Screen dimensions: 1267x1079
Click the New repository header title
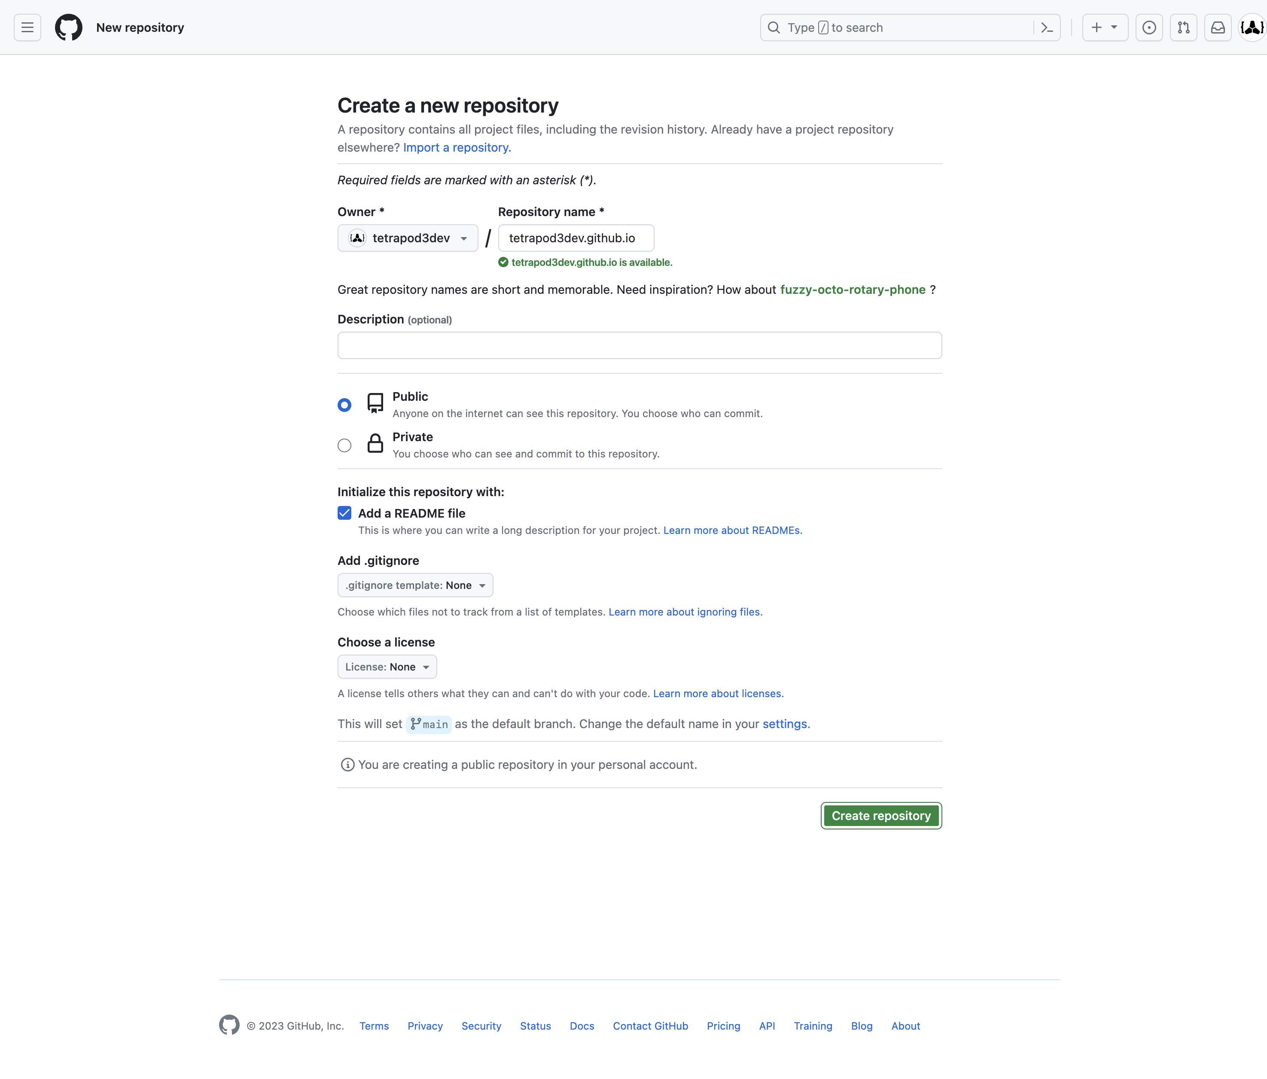click(140, 27)
